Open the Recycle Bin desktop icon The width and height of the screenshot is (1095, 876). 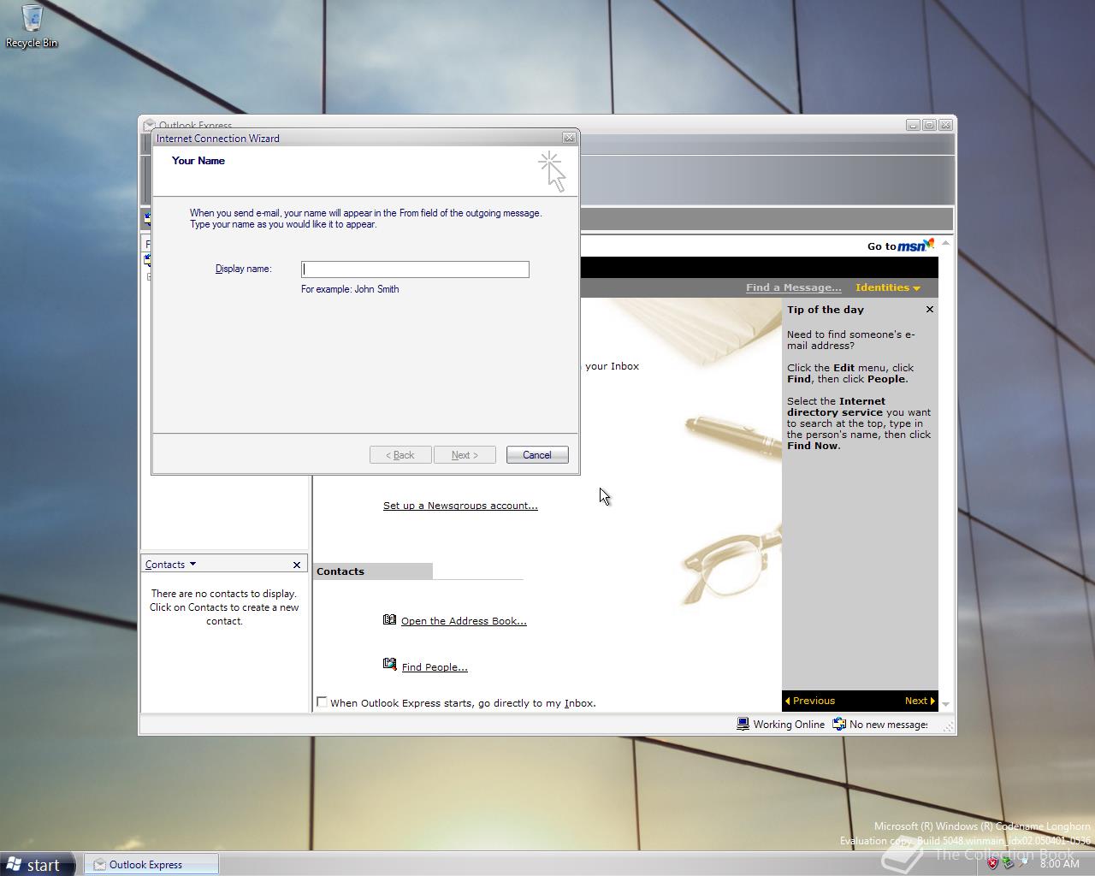pyautogui.click(x=32, y=26)
